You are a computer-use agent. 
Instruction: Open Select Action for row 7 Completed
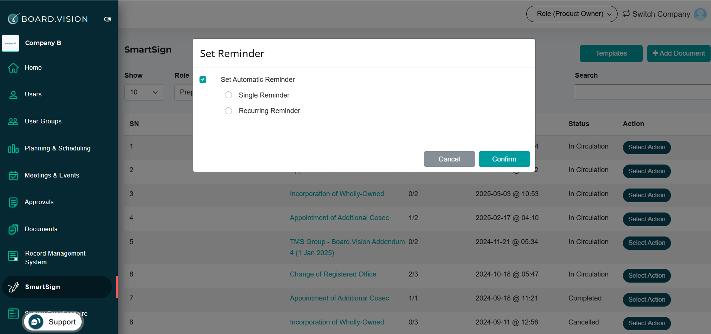[x=647, y=300]
